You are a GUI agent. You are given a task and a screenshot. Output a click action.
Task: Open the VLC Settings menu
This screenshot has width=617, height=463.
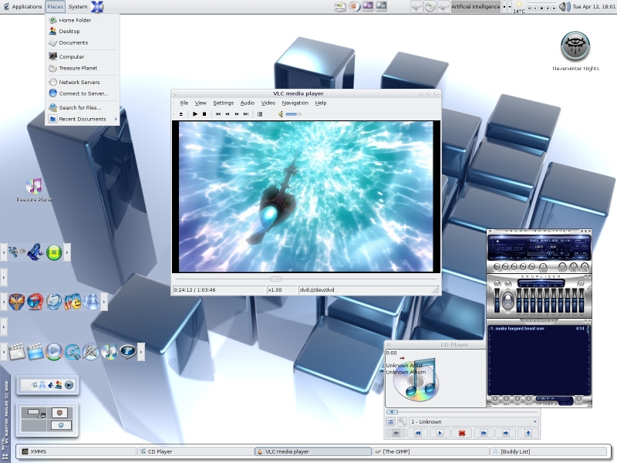(x=223, y=103)
